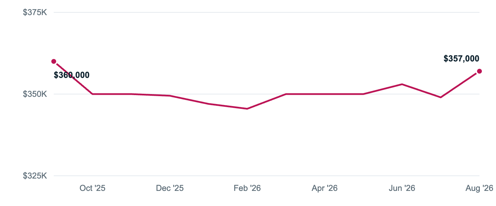
Task: Select the Dec '25 axis label
Action: [x=170, y=188]
